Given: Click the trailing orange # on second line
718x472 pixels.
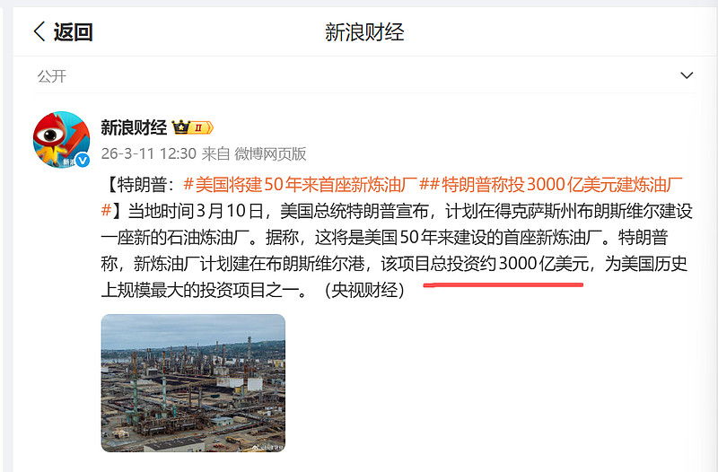Looking at the screenshot, I should [106, 211].
